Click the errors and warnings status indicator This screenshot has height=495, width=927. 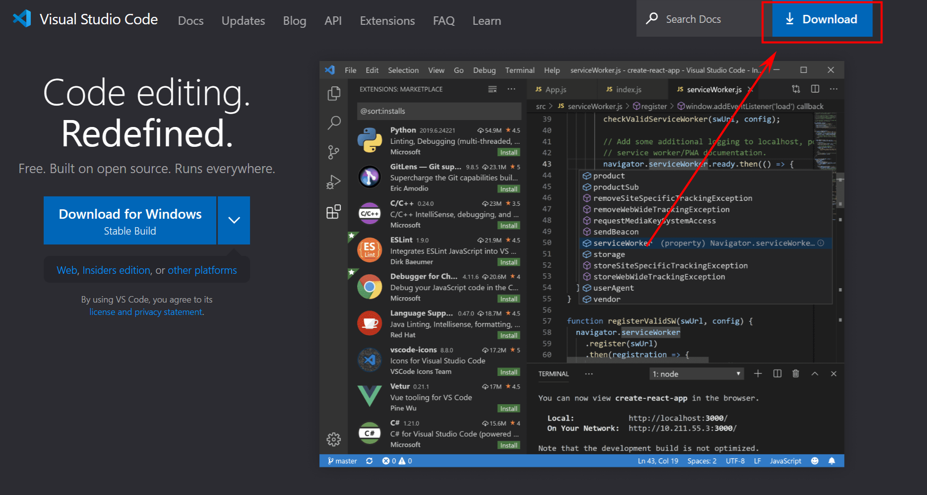(x=397, y=461)
